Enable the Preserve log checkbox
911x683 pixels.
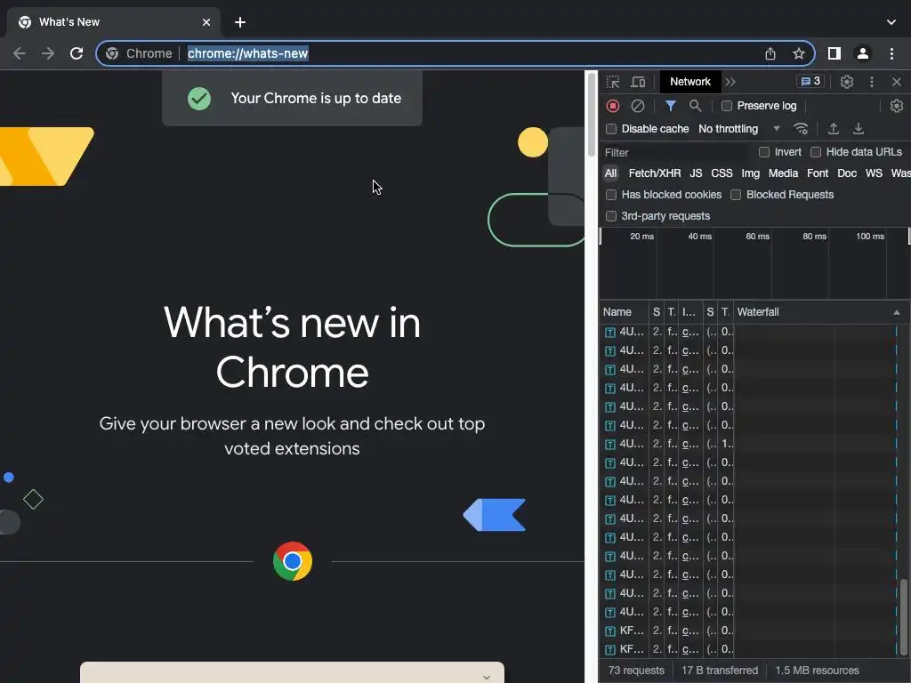(x=726, y=106)
